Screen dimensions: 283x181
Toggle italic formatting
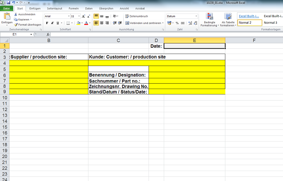[52, 23]
